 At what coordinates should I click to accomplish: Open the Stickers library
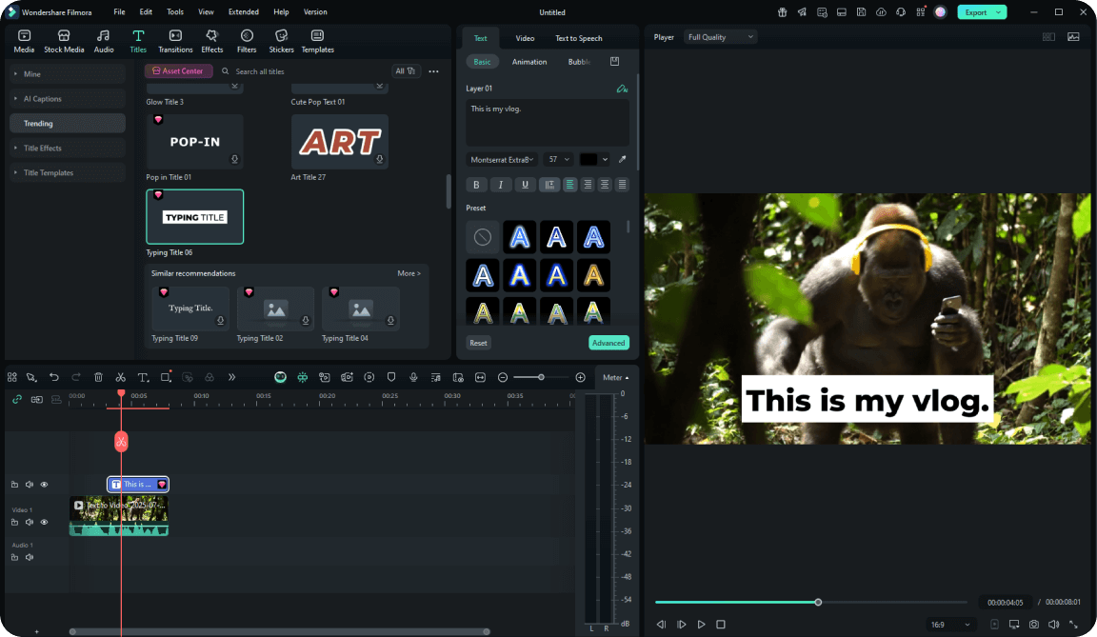point(281,41)
